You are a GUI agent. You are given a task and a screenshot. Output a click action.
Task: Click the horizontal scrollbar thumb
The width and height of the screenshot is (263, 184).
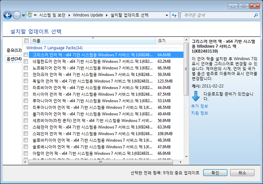100,162
